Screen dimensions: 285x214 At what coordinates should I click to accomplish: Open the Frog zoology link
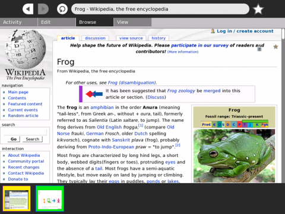[181, 91]
